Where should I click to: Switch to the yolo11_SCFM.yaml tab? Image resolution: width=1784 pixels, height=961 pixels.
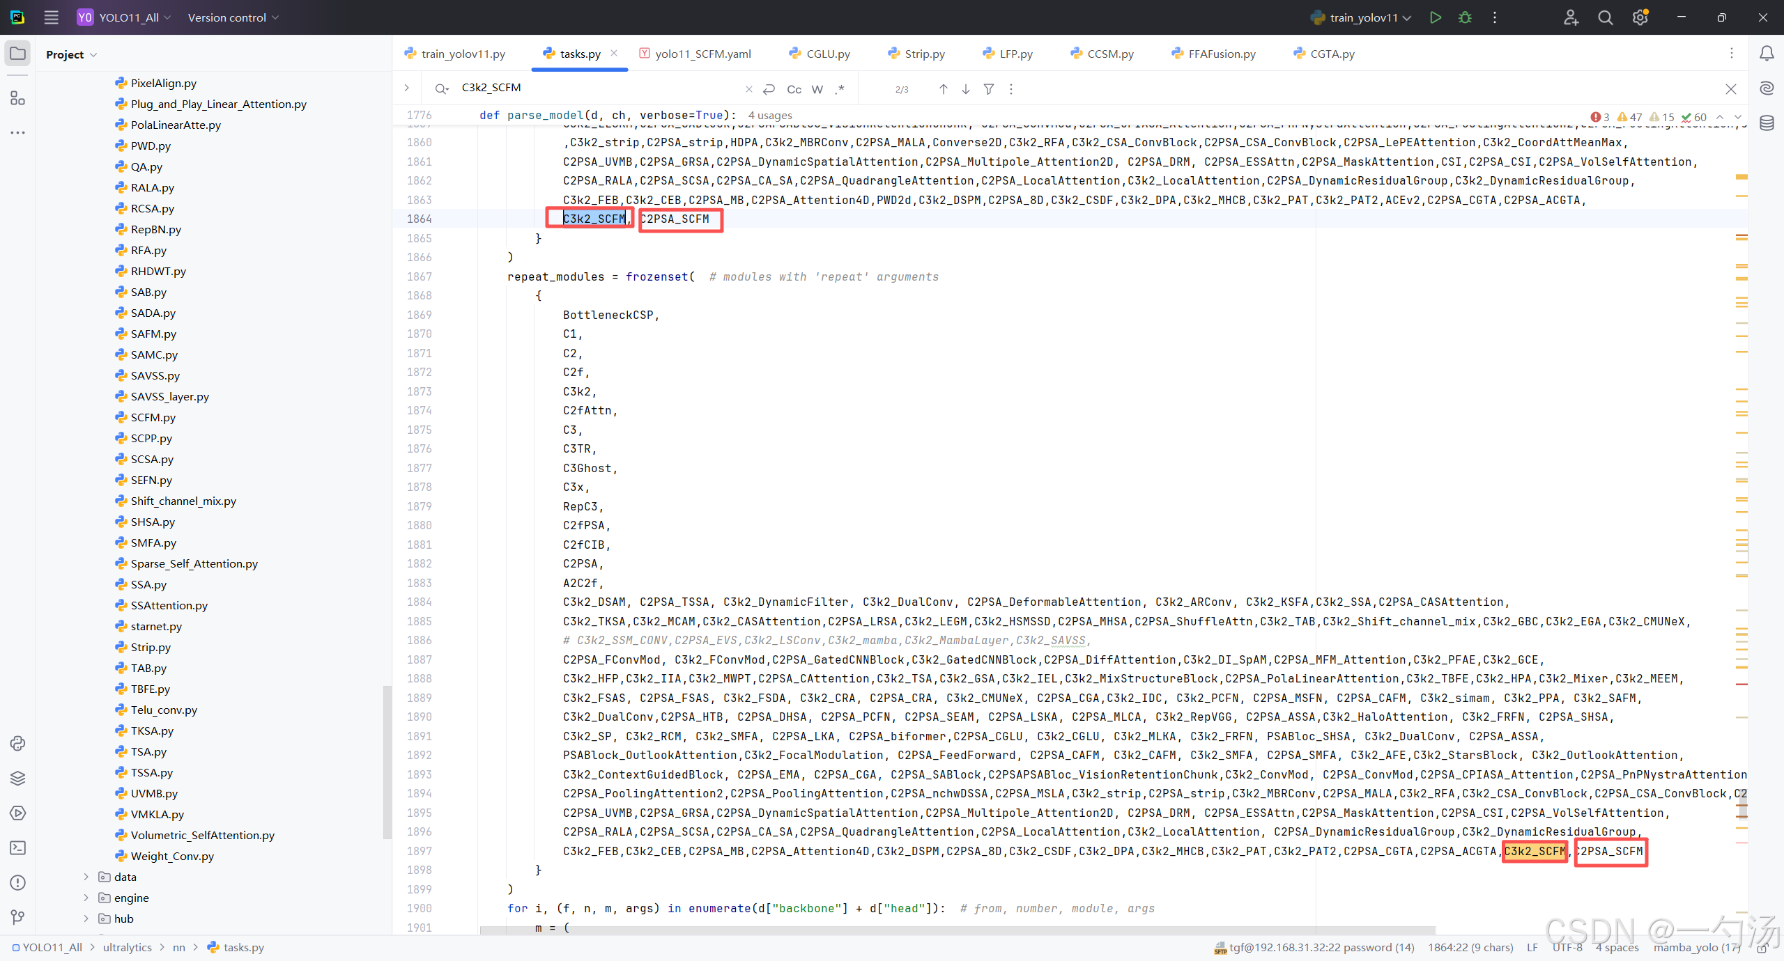702,54
